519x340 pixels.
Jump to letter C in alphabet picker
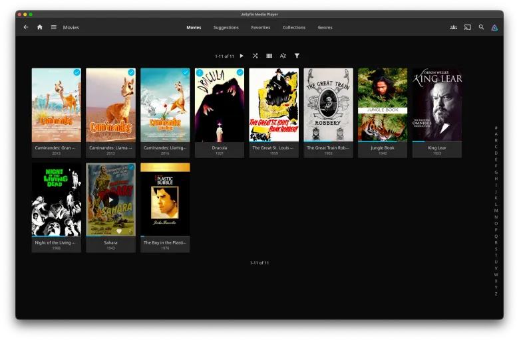(x=496, y=147)
